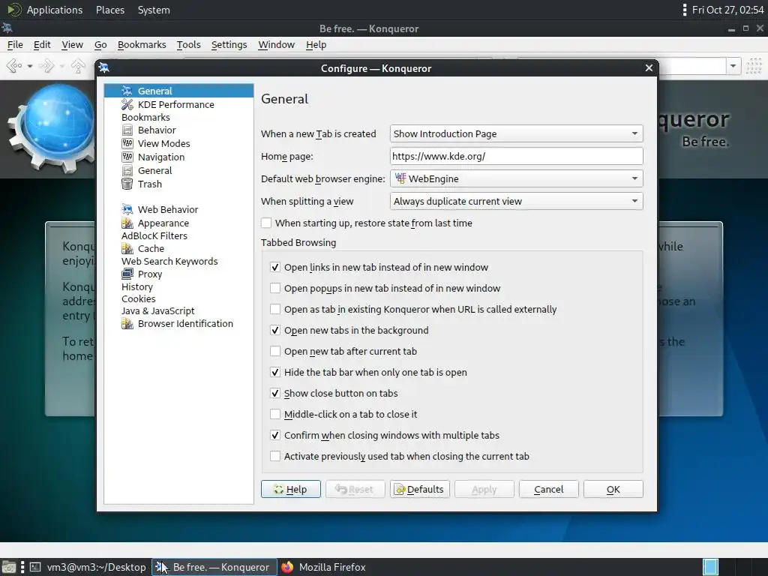The image size is (768, 576).
Task: Open the System menu in top panel
Action: pyautogui.click(x=154, y=10)
